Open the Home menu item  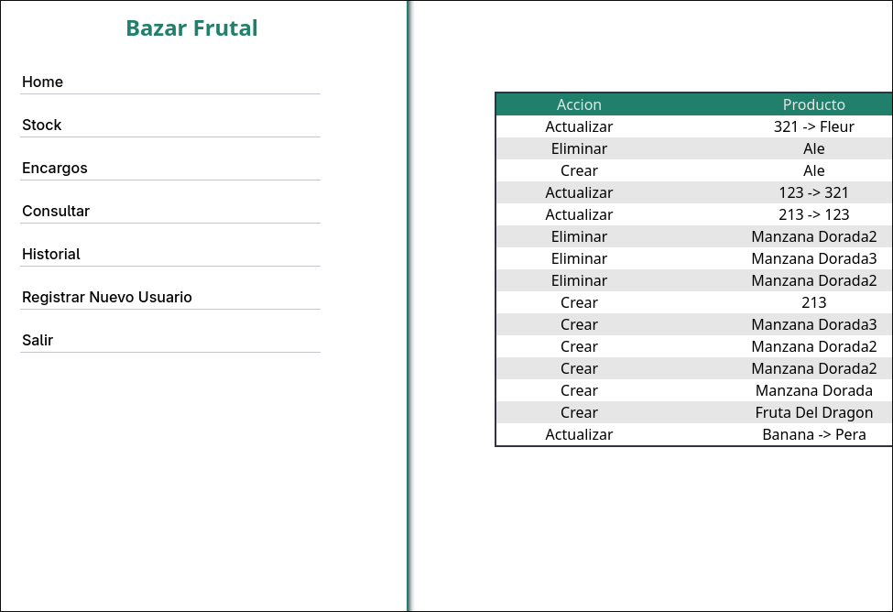(43, 82)
